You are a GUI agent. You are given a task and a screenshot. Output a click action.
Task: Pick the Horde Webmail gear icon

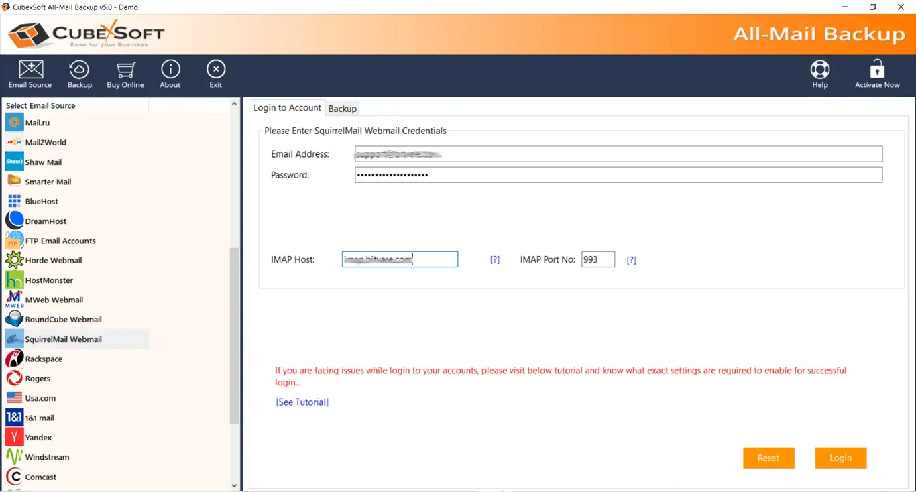[x=14, y=260]
